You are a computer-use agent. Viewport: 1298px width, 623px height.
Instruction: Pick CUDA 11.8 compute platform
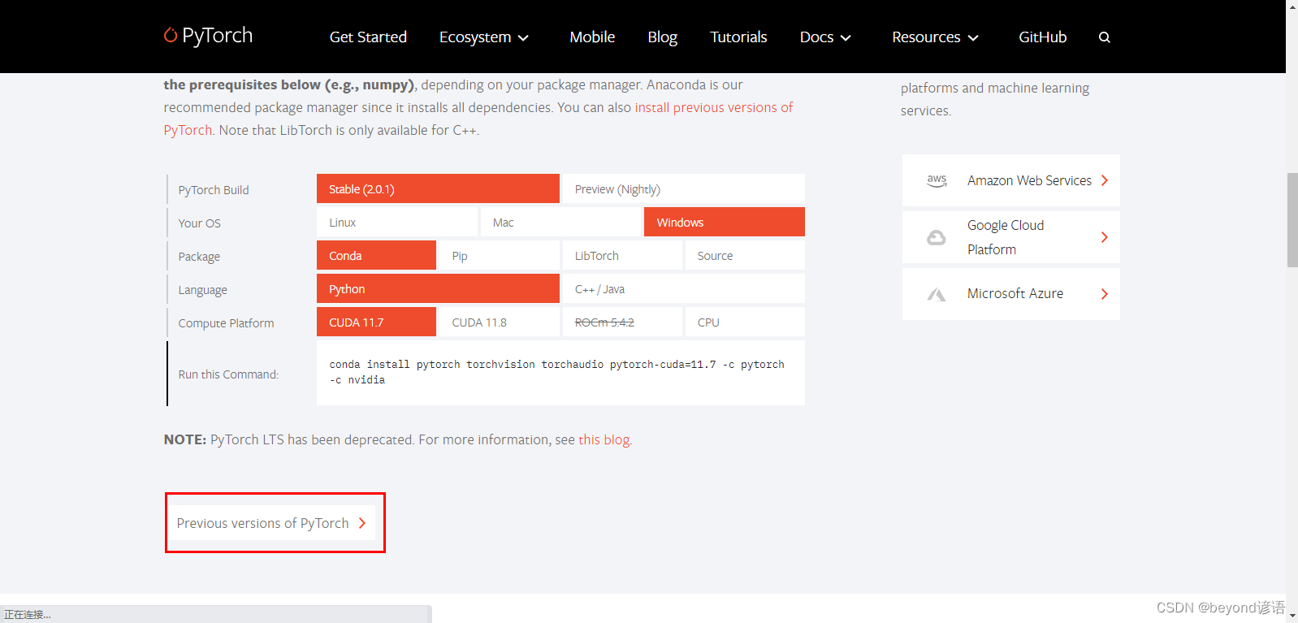[x=500, y=322]
